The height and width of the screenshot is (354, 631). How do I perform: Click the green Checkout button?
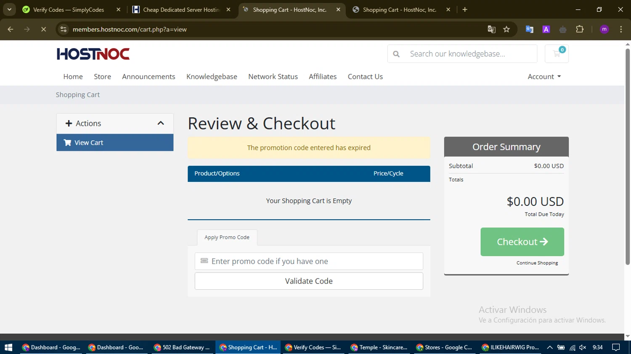pos(522,242)
